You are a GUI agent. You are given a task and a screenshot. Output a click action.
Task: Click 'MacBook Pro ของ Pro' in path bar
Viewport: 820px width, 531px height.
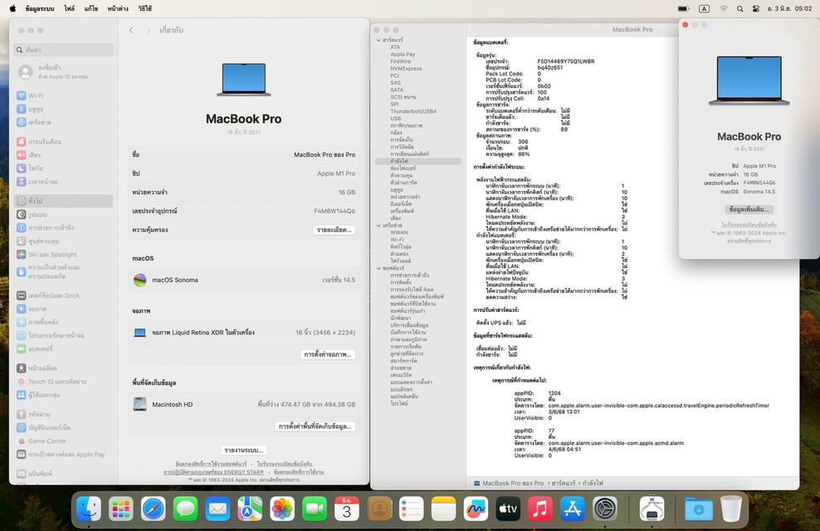click(508, 484)
